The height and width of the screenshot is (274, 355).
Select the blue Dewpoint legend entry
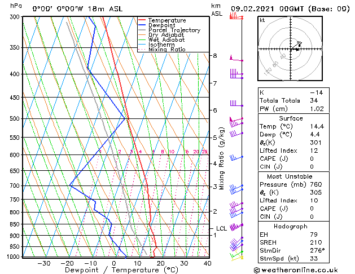tap(163, 25)
